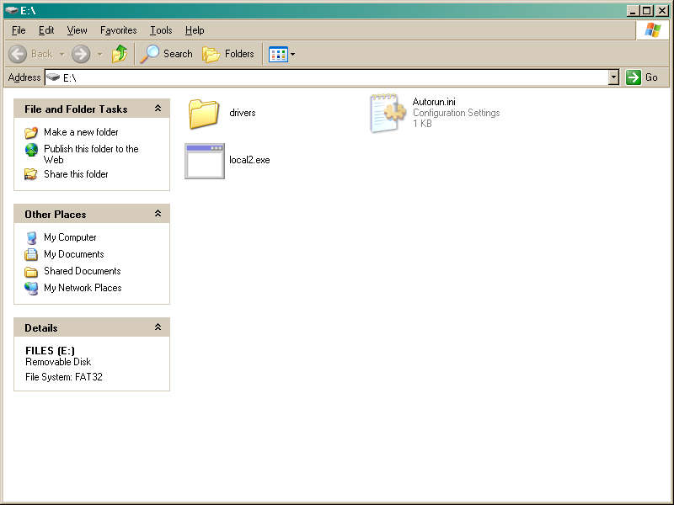Collapse the Other Places panel
This screenshot has height=505, width=674.
pyautogui.click(x=158, y=214)
